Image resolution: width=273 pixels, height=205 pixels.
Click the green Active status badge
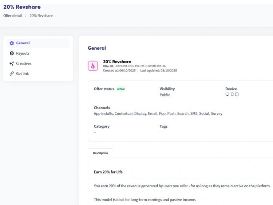click(121, 89)
